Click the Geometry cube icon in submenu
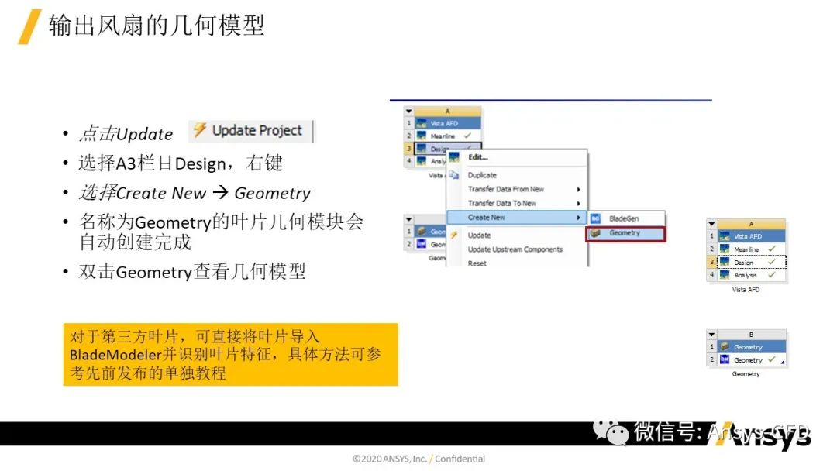This screenshot has width=837, height=471. pyautogui.click(x=596, y=233)
